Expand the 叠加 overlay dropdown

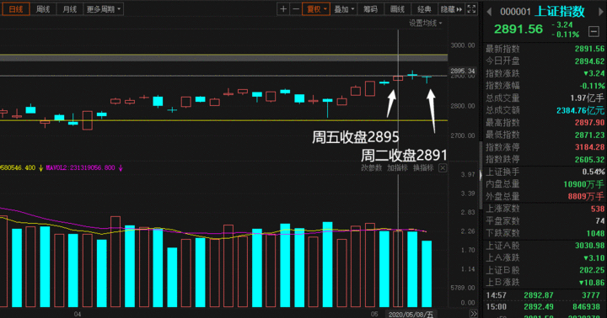344,9
